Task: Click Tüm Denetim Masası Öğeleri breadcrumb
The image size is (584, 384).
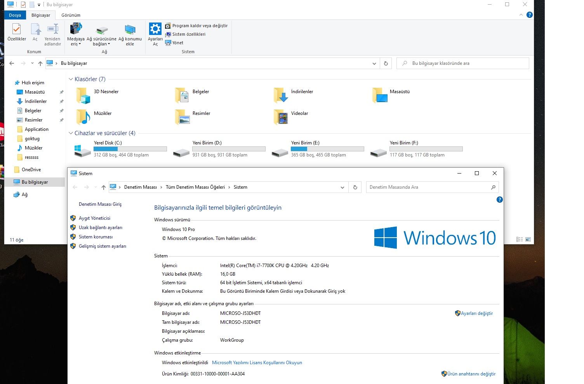Action: (x=195, y=187)
